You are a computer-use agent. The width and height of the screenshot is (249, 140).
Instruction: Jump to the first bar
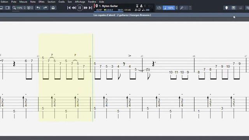(68, 8)
